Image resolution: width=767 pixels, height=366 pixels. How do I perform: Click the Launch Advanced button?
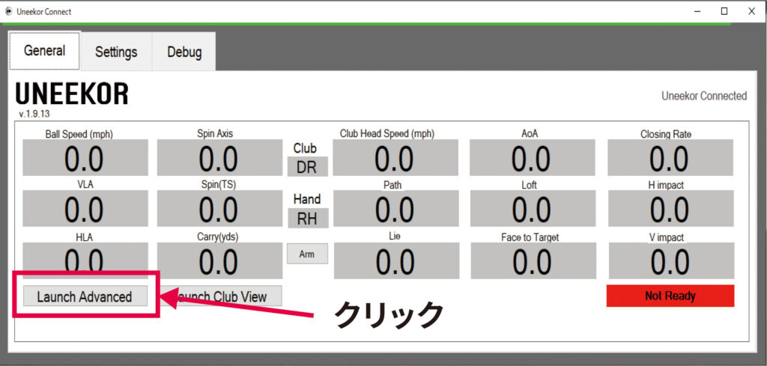point(85,296)
